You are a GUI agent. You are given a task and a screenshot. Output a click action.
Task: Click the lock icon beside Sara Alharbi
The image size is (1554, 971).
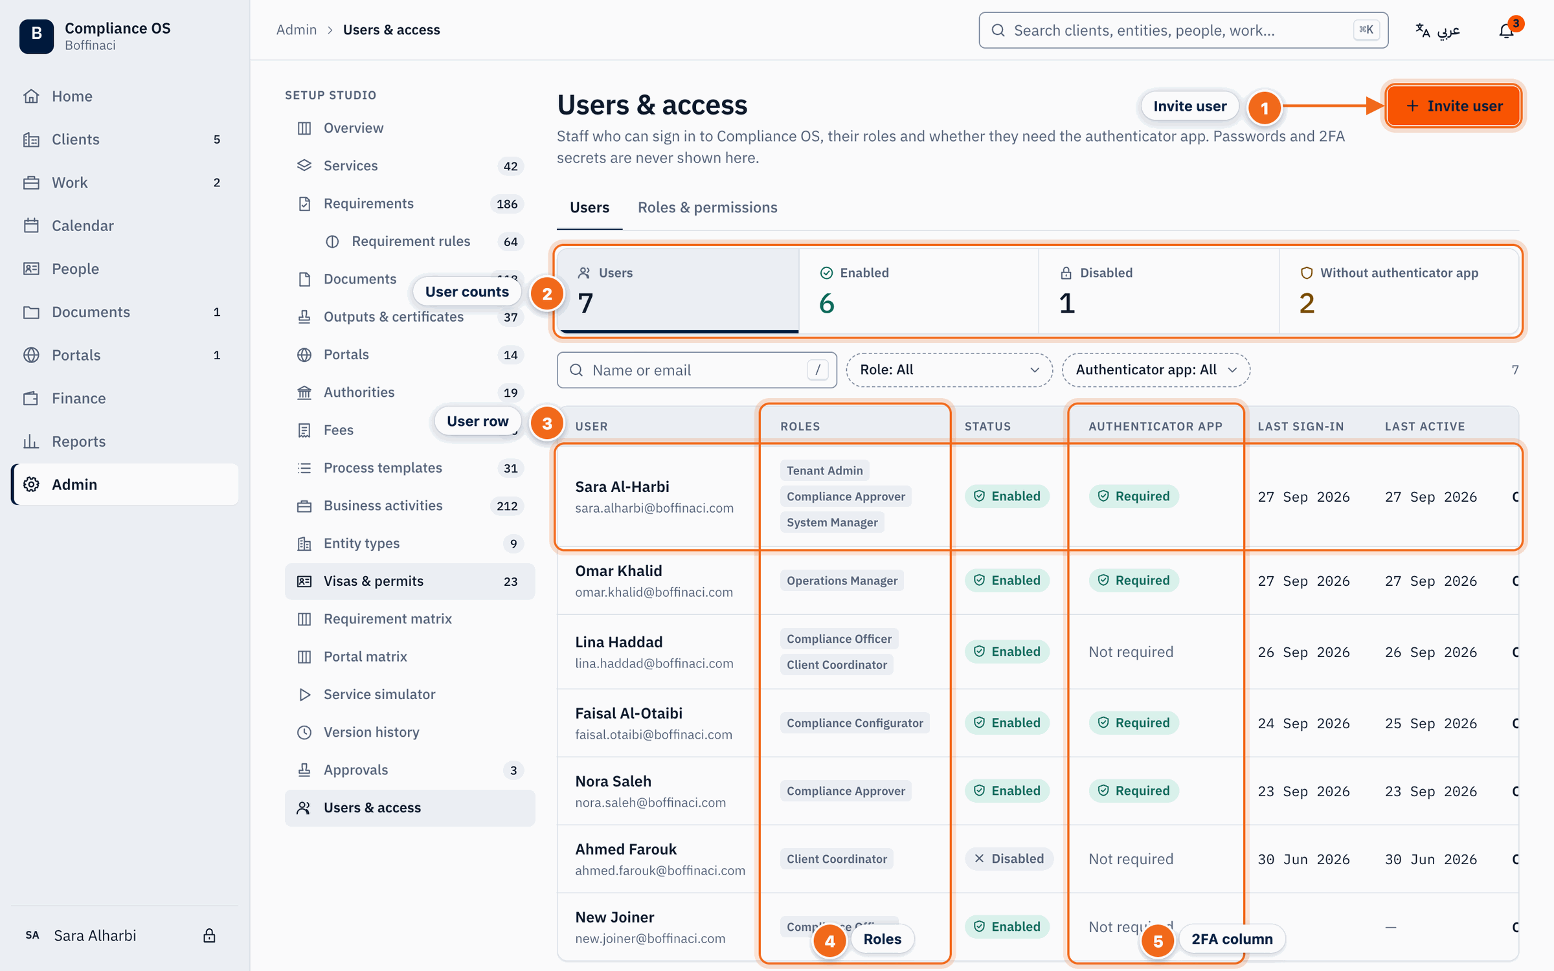point(209,935)
